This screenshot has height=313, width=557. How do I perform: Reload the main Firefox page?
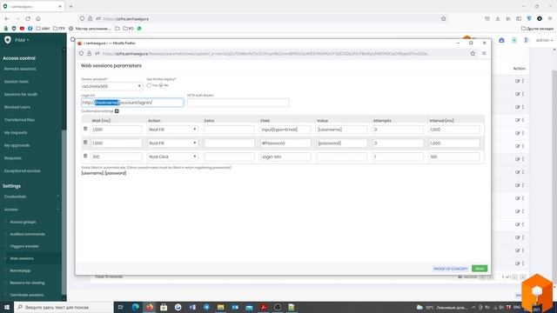[x=28, y=18]
